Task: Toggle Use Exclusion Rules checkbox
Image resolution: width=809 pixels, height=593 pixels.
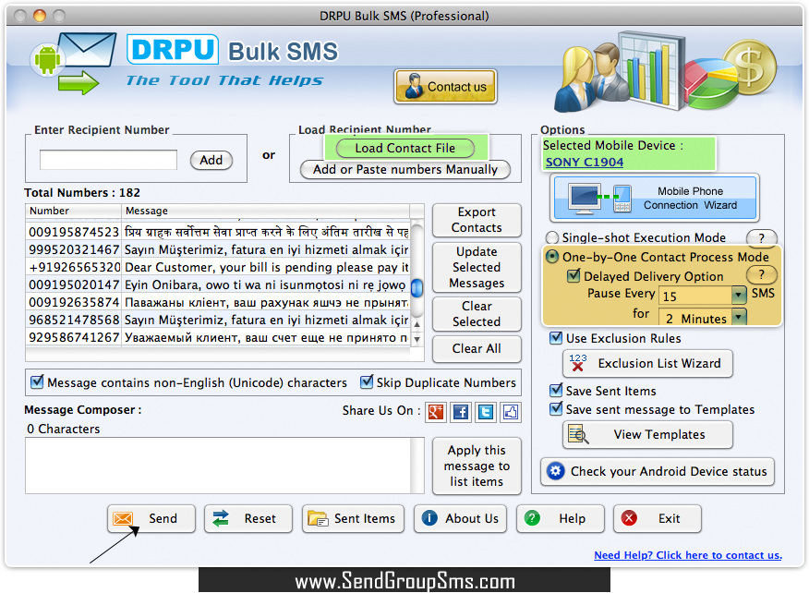Action: pos(556,338)
